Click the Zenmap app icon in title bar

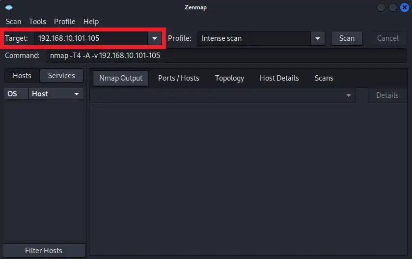(9, 7)
